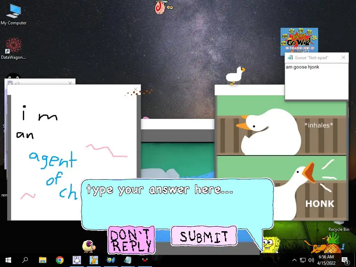Close the agent of chaos drawing window

click(x=136, y=89)
